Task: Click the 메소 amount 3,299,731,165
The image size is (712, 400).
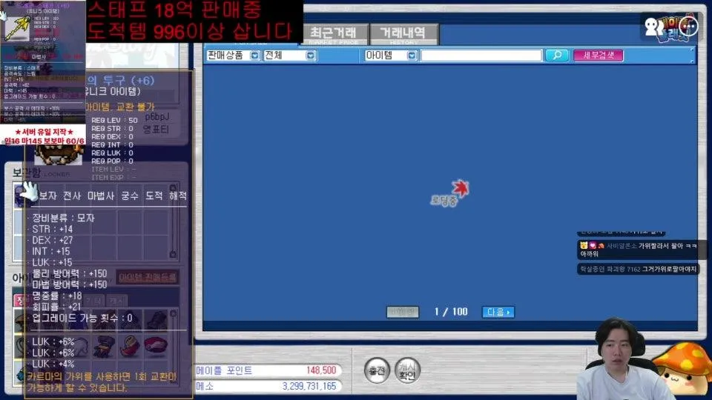Action: pos(309,386)
